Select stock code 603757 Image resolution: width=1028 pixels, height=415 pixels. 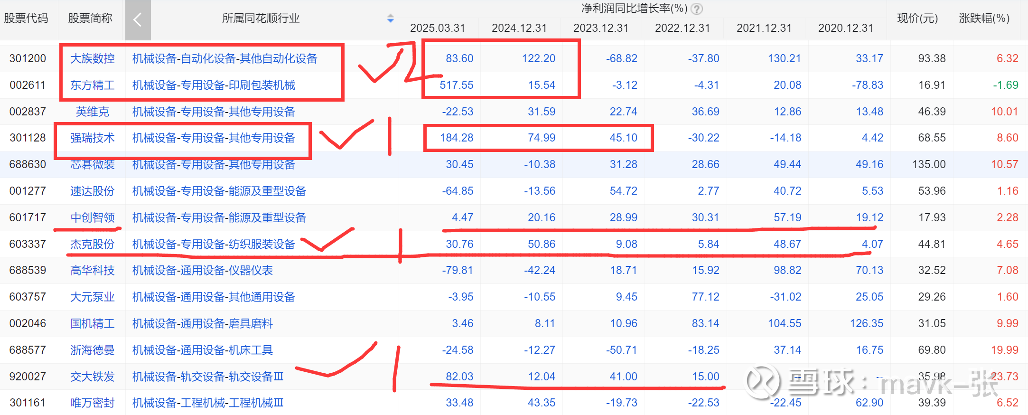tap(28, 297)
